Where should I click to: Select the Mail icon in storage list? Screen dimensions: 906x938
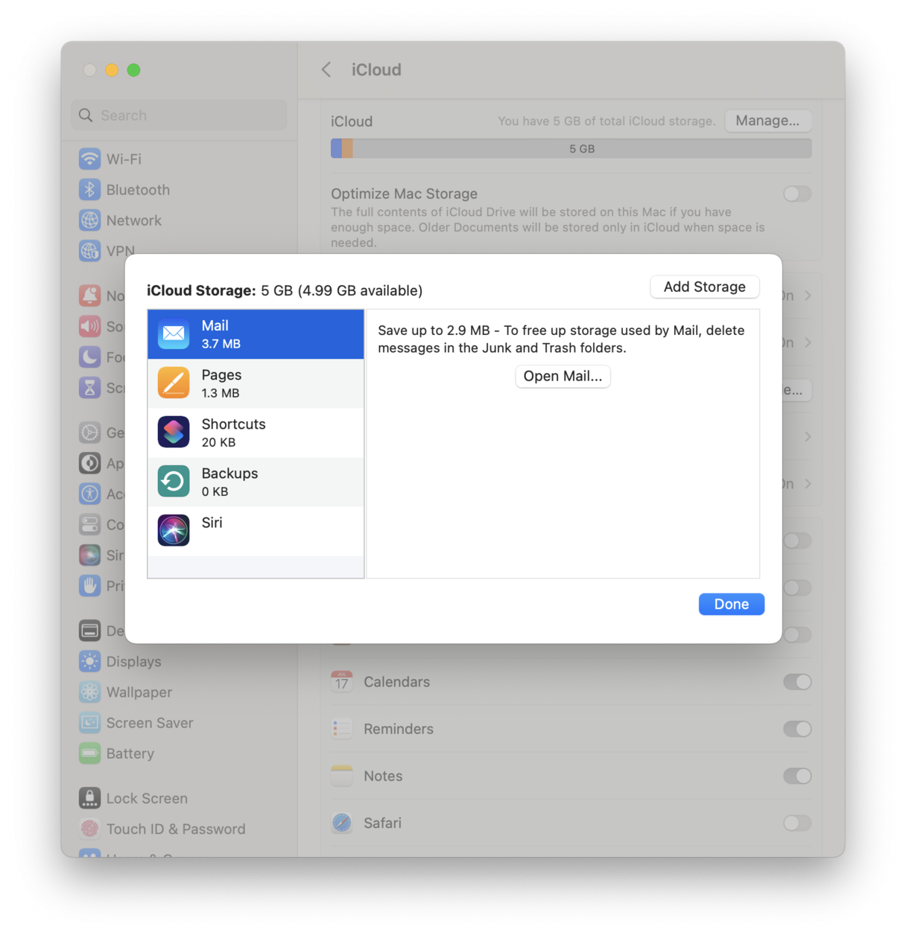[x=174, y=334]
